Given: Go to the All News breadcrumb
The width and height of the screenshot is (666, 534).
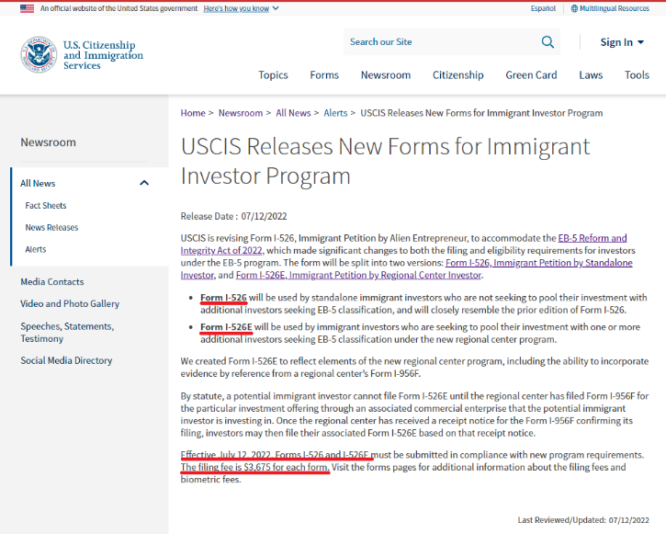Looking at the screenshot, I should click(293, 113).
